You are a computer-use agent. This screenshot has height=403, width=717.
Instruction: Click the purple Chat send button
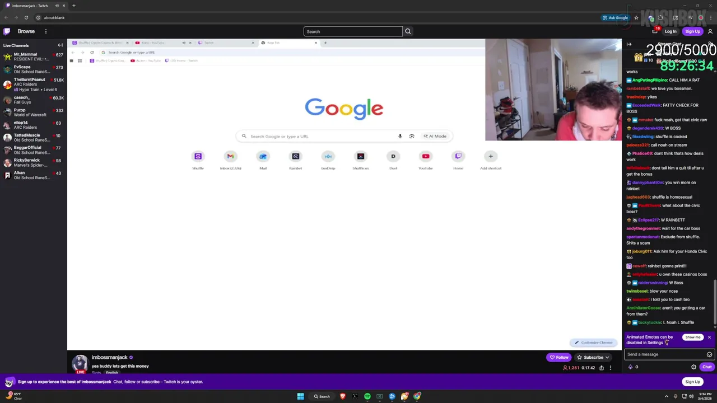pos(707,367)
